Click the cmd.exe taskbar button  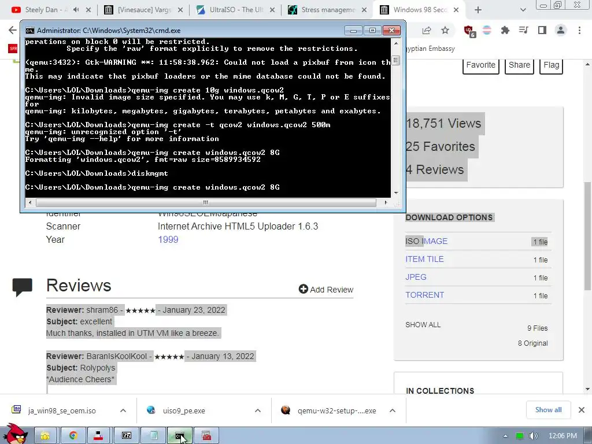180,436
